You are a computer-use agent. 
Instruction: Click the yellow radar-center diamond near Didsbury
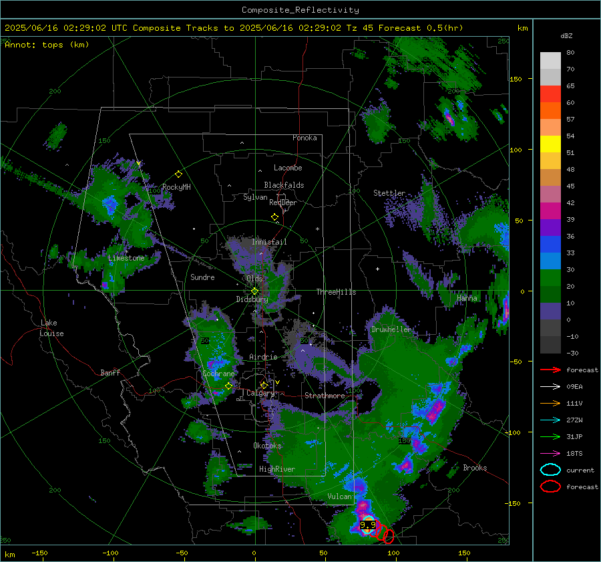254,291
